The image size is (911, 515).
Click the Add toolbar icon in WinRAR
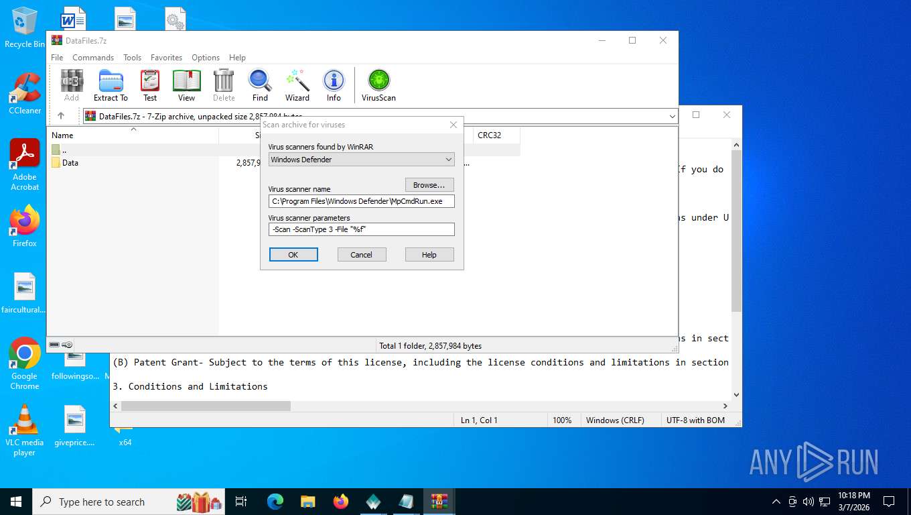pos(72,85)
